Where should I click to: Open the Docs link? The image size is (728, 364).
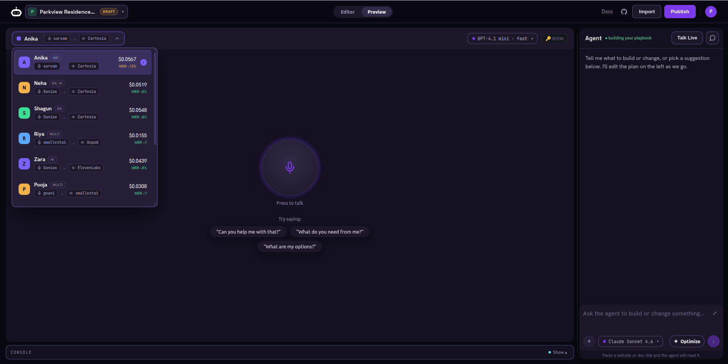click(x=607, y=12)
